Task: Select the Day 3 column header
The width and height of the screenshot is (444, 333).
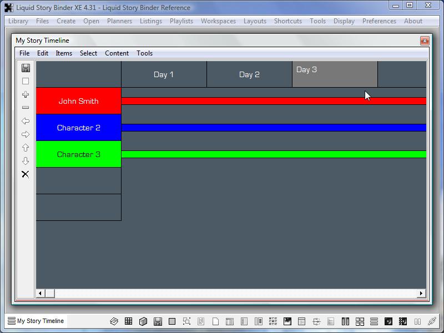Action: 335,74
